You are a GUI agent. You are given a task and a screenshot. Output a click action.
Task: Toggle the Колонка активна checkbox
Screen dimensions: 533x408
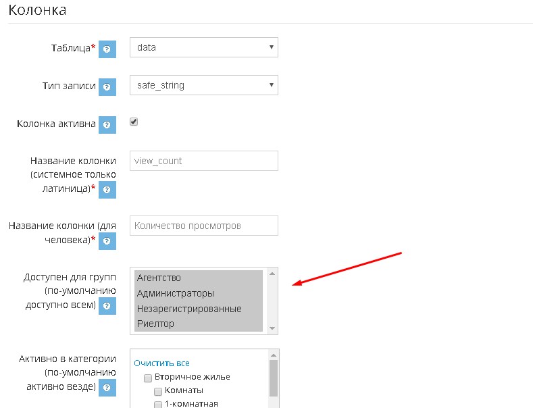tap(134, 122)
